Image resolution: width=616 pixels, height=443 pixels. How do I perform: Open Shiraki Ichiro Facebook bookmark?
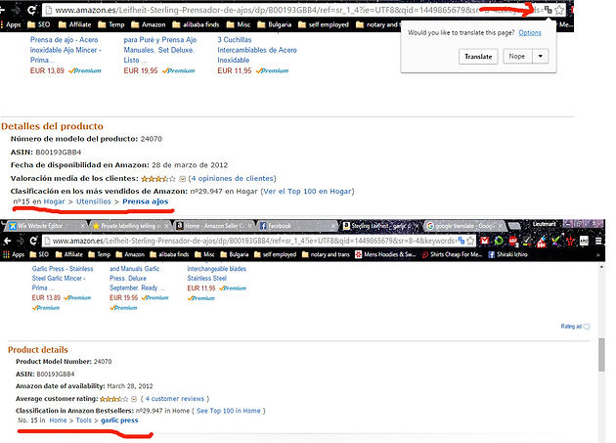(507, 254)
